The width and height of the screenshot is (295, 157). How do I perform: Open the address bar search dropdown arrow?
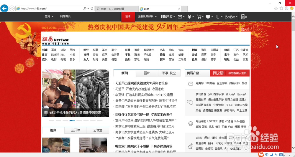click(88, 9)
